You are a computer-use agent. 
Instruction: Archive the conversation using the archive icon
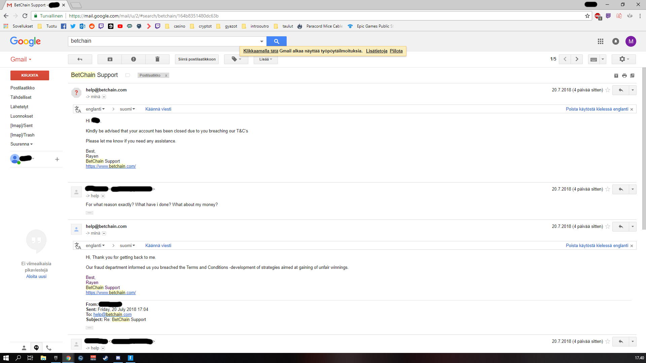click(110, 59)
